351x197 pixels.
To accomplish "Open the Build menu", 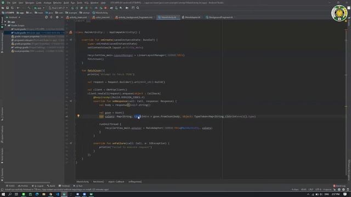I will [x=66, y=3].
